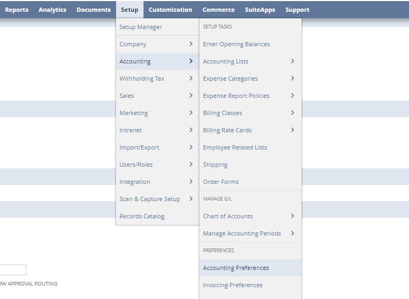Image resolution: width=409 pixels, height=299 pixels.
Task: Expand Import/Export submenu arrow
Action: (x=191, y=147)
